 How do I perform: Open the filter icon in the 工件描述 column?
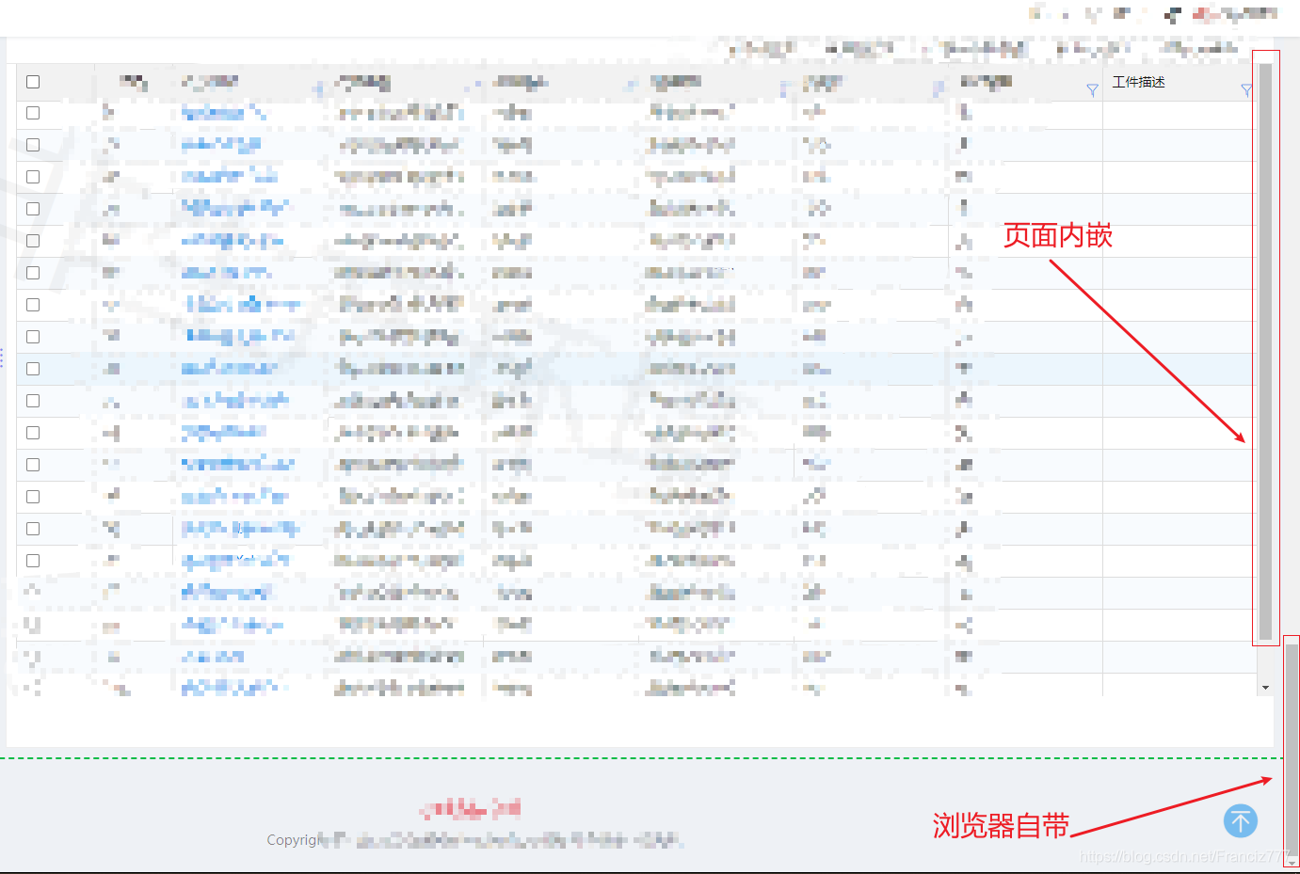click(x=1246, y=90)
